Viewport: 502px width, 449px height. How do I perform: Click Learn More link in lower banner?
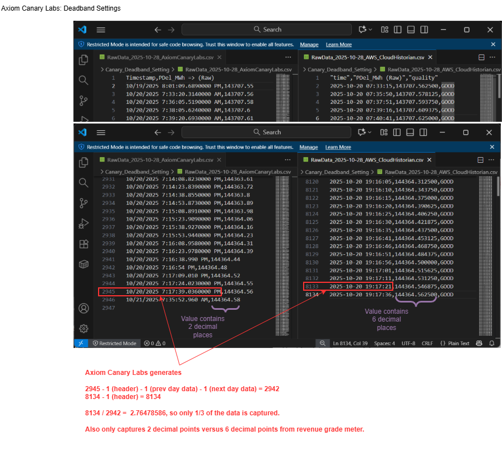pyautogui.click(x=338, y=147)
